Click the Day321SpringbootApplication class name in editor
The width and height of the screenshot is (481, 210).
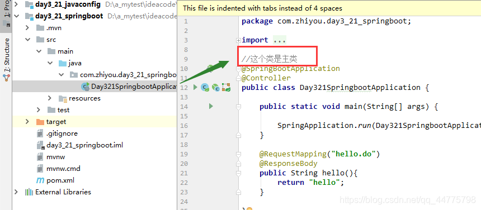click(360, 88)
